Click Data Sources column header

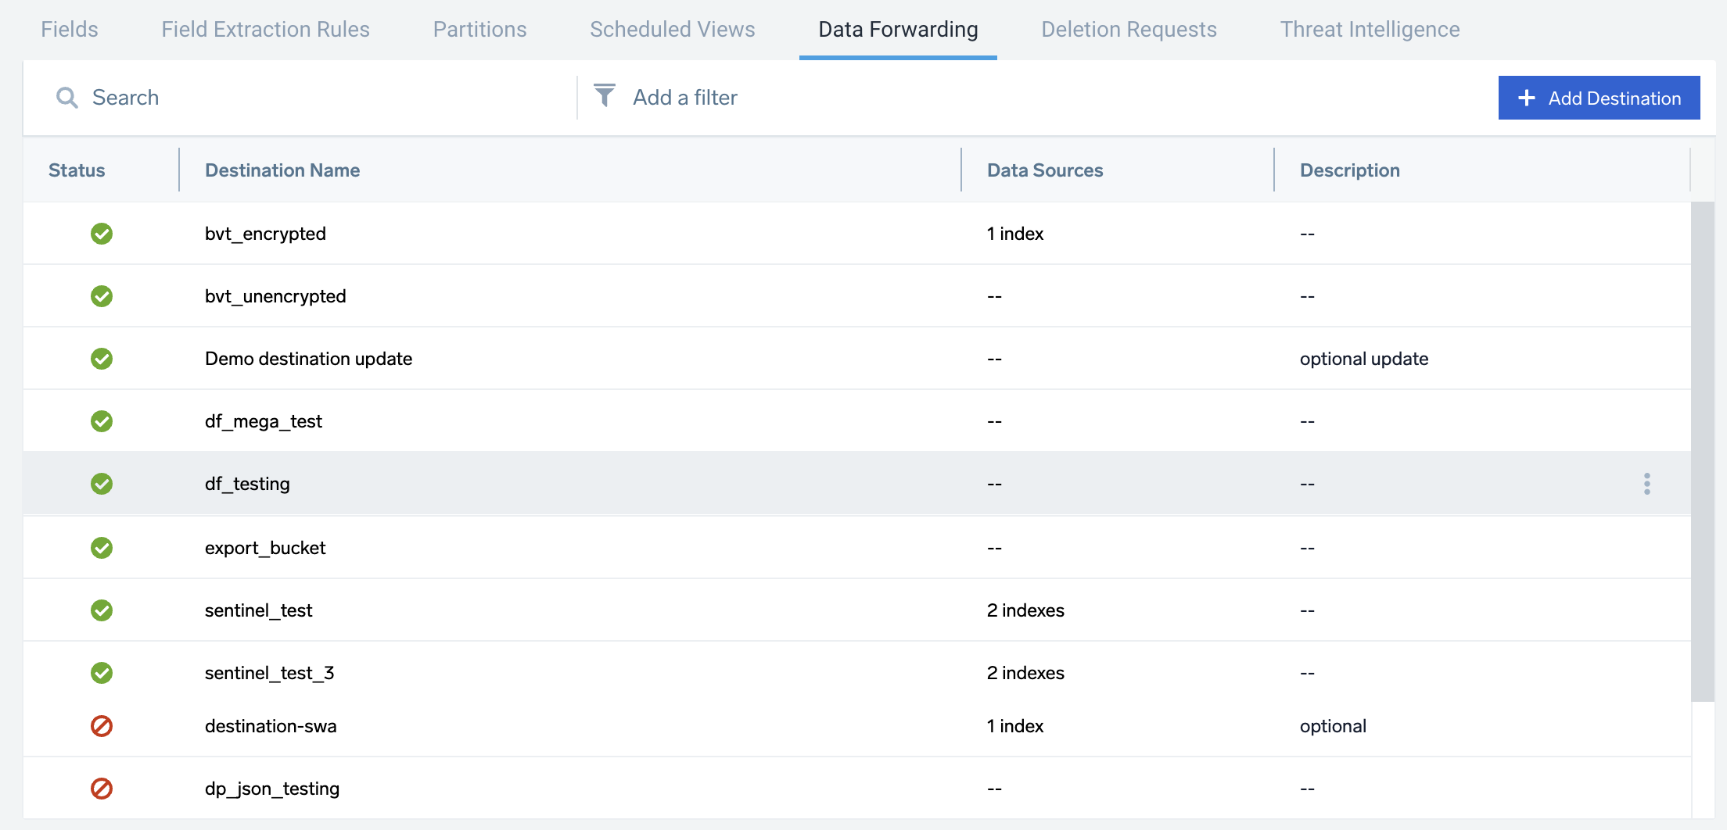(x=1045, y=170)
